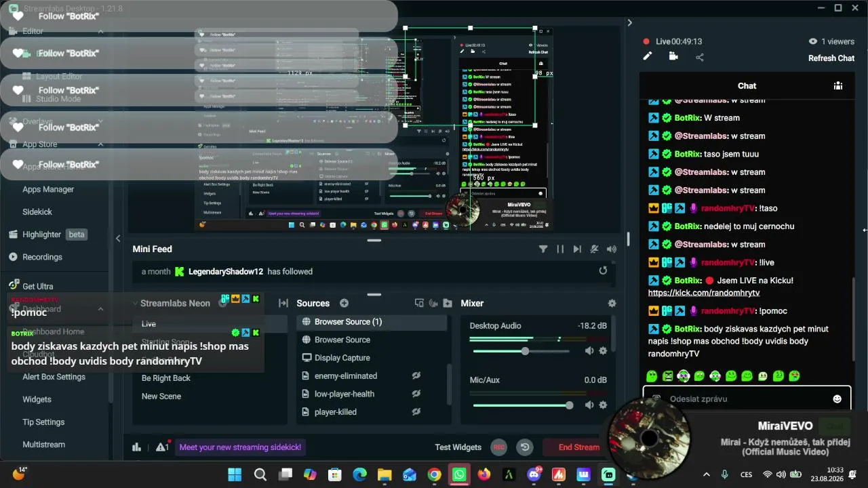Show hidden system tray icons
Screen dimensions: 868x488
tap(707, 474)
